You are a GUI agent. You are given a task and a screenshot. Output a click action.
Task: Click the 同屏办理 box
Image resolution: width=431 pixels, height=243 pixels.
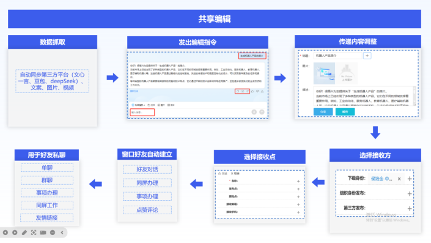[x=147, y=183]
